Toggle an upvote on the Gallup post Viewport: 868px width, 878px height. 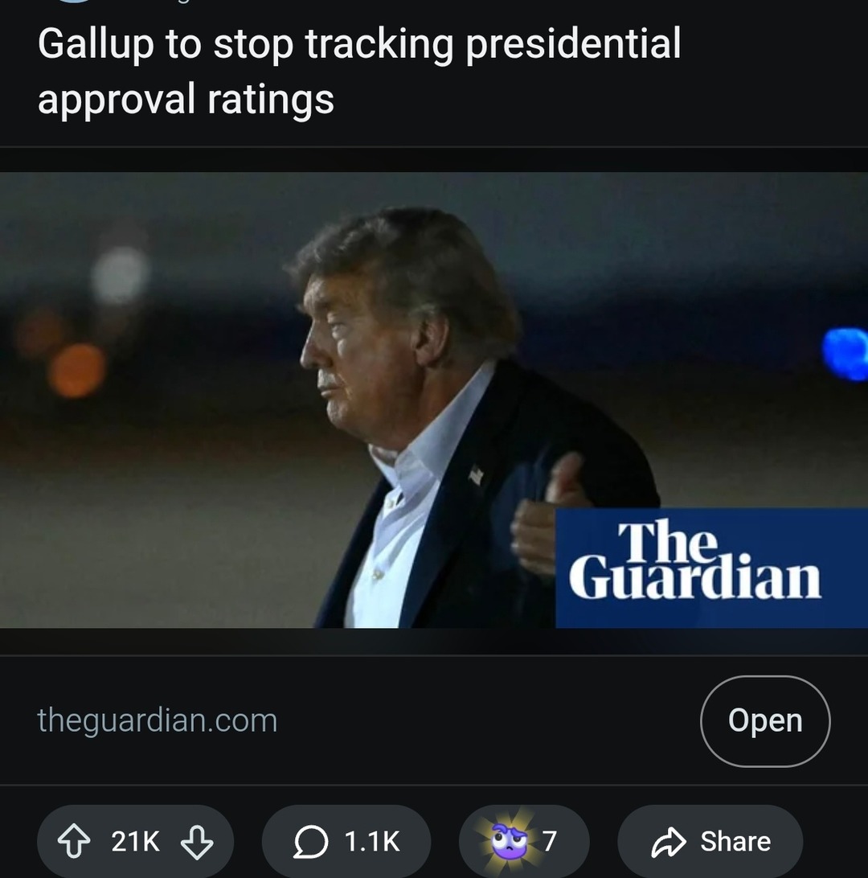tap(76, 841)
